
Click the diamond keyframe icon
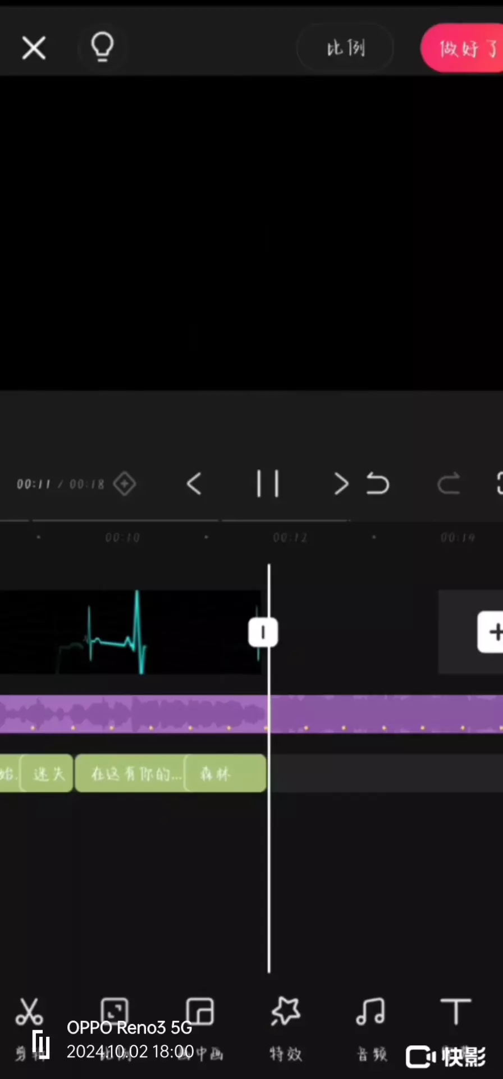(x=125, y=484)
